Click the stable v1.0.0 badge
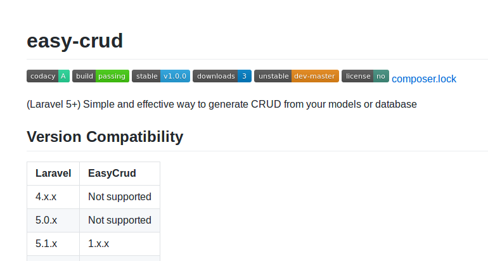 [161, 76]
